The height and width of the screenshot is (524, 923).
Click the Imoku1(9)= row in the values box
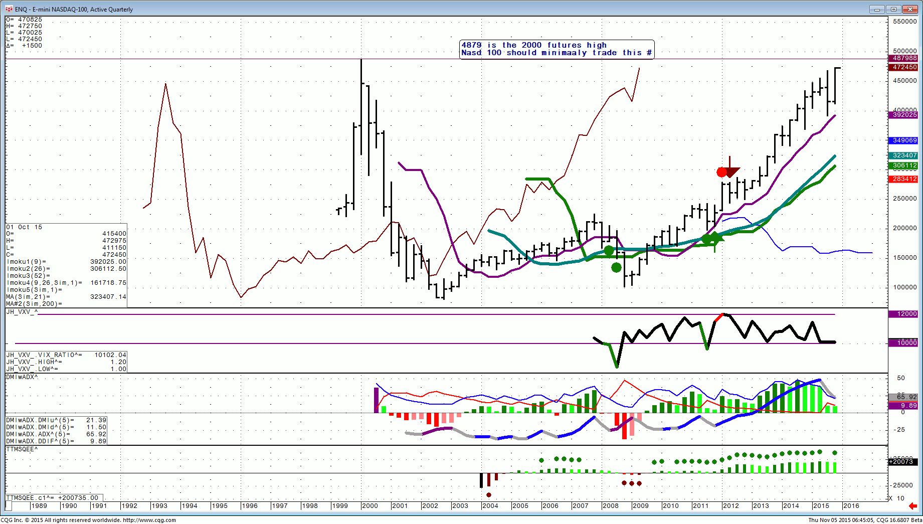pyautogui.click(x=66, y=262)
